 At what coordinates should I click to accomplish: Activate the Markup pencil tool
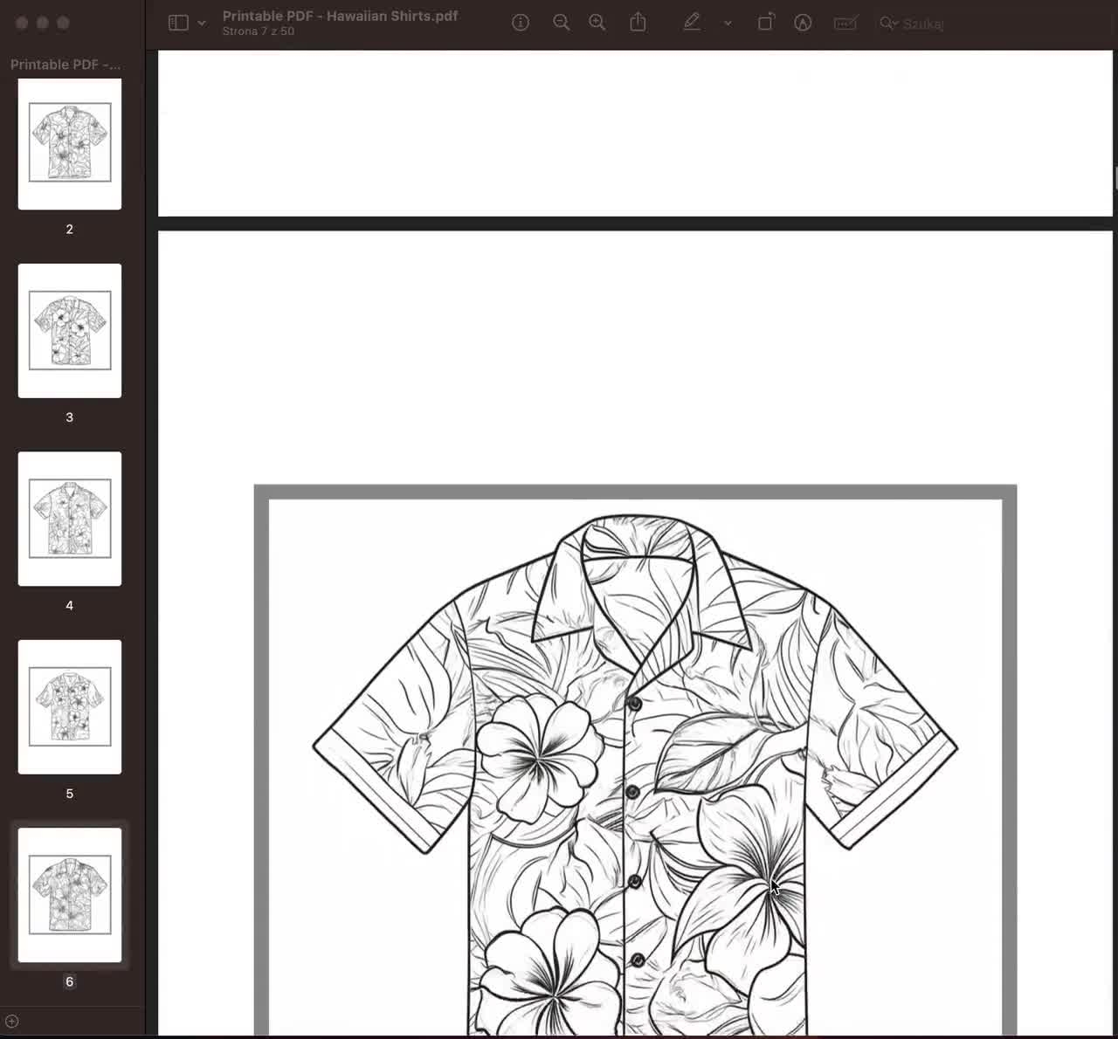pos(692,23)
